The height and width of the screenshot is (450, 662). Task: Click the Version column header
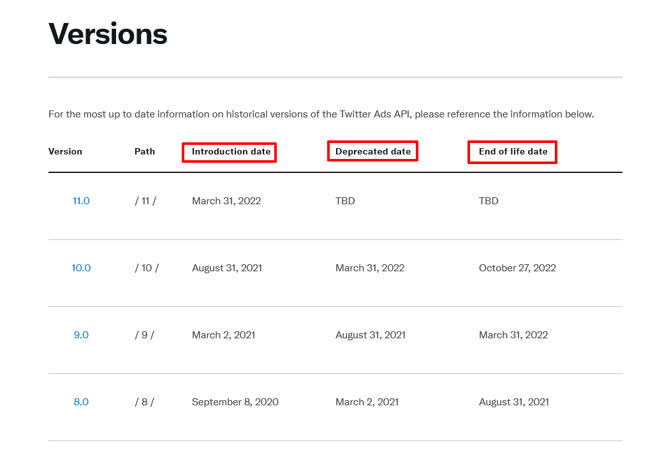[x=65, y=152]
